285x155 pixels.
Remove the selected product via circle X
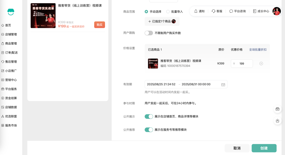[x=261, y=63]
